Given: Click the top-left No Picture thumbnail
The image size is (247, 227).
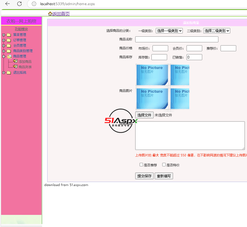Looking at the screenshot, I should tap(152, 75).
